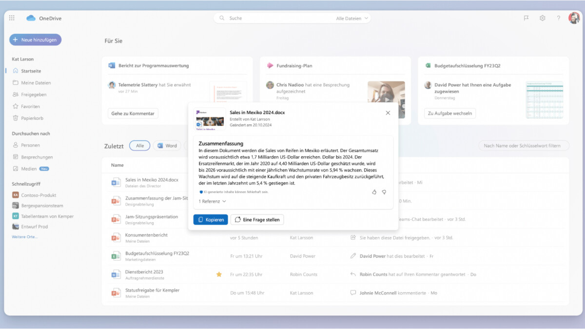Click the Kopieren button
Image resolution: width=585 pixels, height=329 pixels.
pos(210,219)
